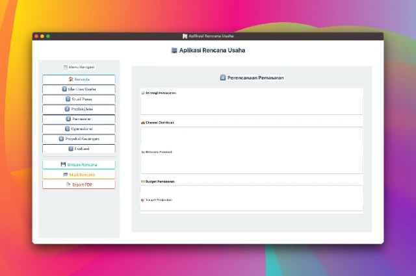Go to the Pemasaran section

tap(79, 119)
